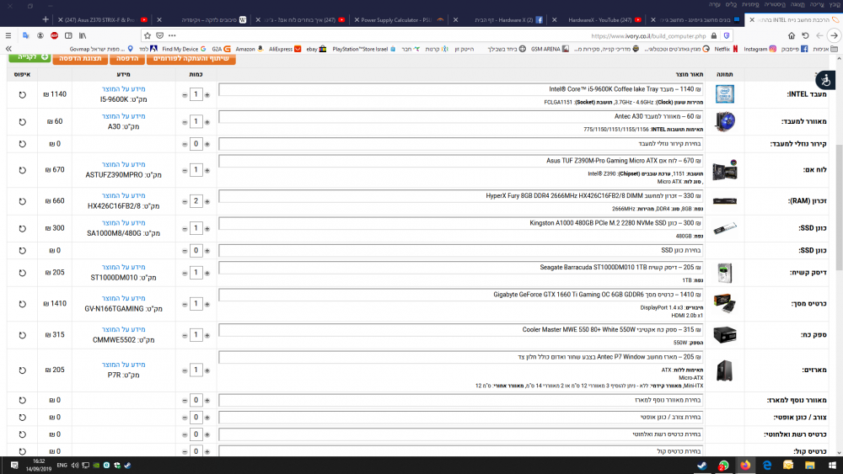
Task: Open the Seagate Barracuda 1TB hard drive dropdown
Action: point(461,268)
